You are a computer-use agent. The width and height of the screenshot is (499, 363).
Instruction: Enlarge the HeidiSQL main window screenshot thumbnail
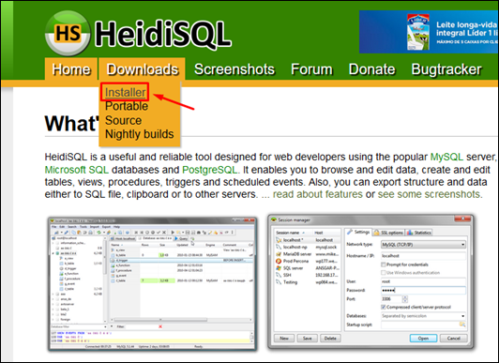153,283
